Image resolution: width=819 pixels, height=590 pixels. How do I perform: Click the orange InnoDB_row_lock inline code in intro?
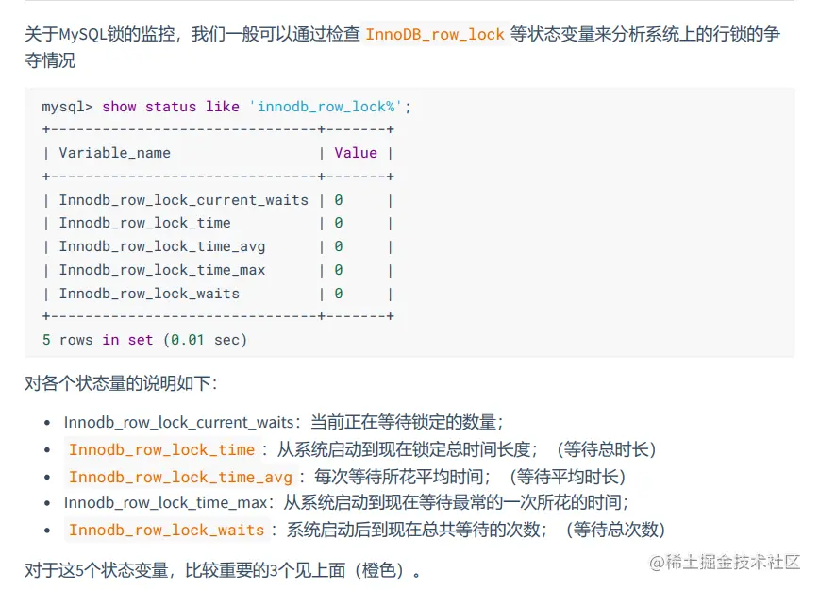435,35
